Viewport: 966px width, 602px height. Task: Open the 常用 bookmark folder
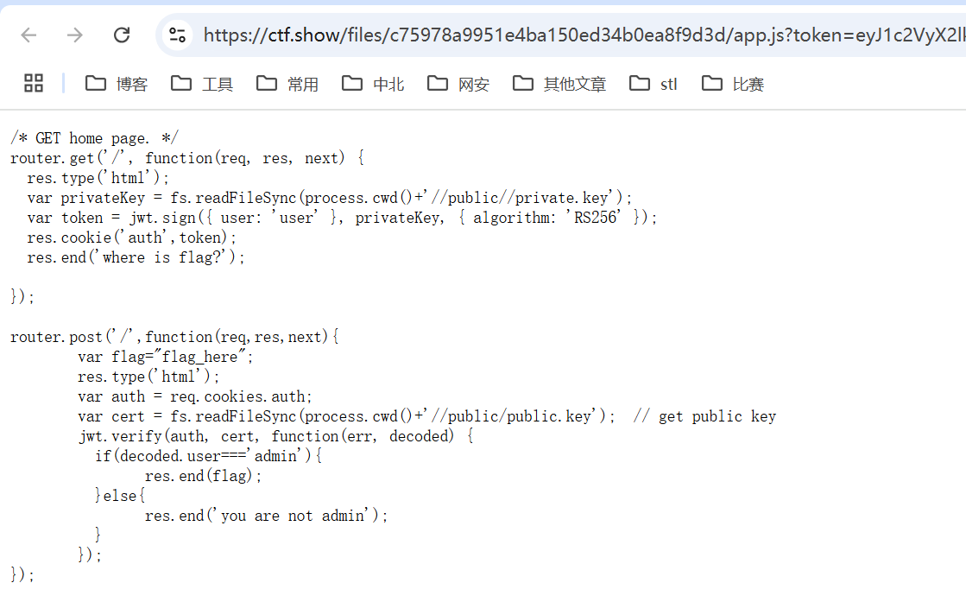pyautogui.click(x=287, y=84)
